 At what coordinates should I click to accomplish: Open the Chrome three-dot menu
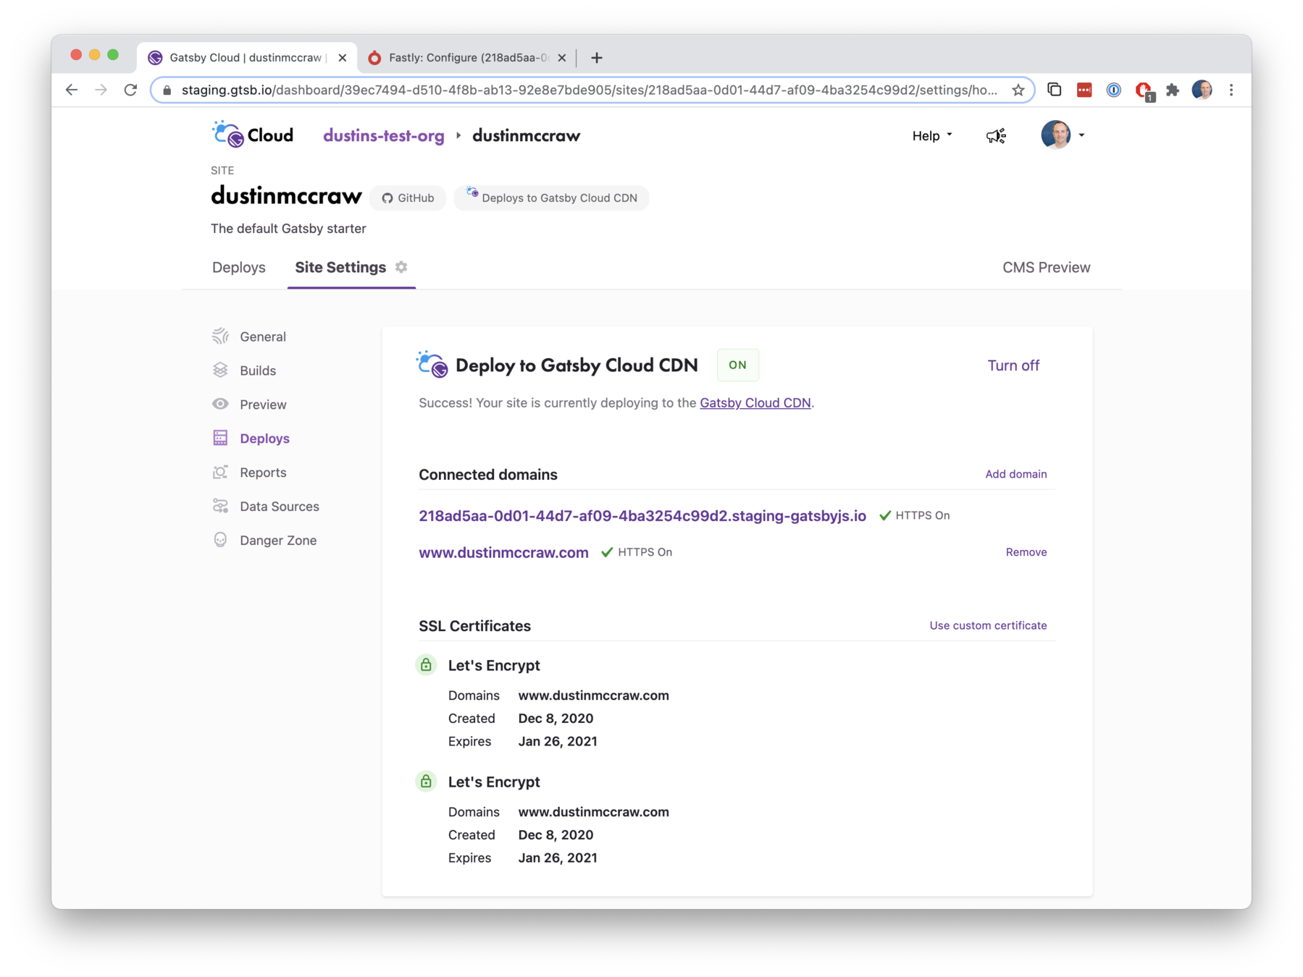pyautogui.click(x=1231, y=90)
